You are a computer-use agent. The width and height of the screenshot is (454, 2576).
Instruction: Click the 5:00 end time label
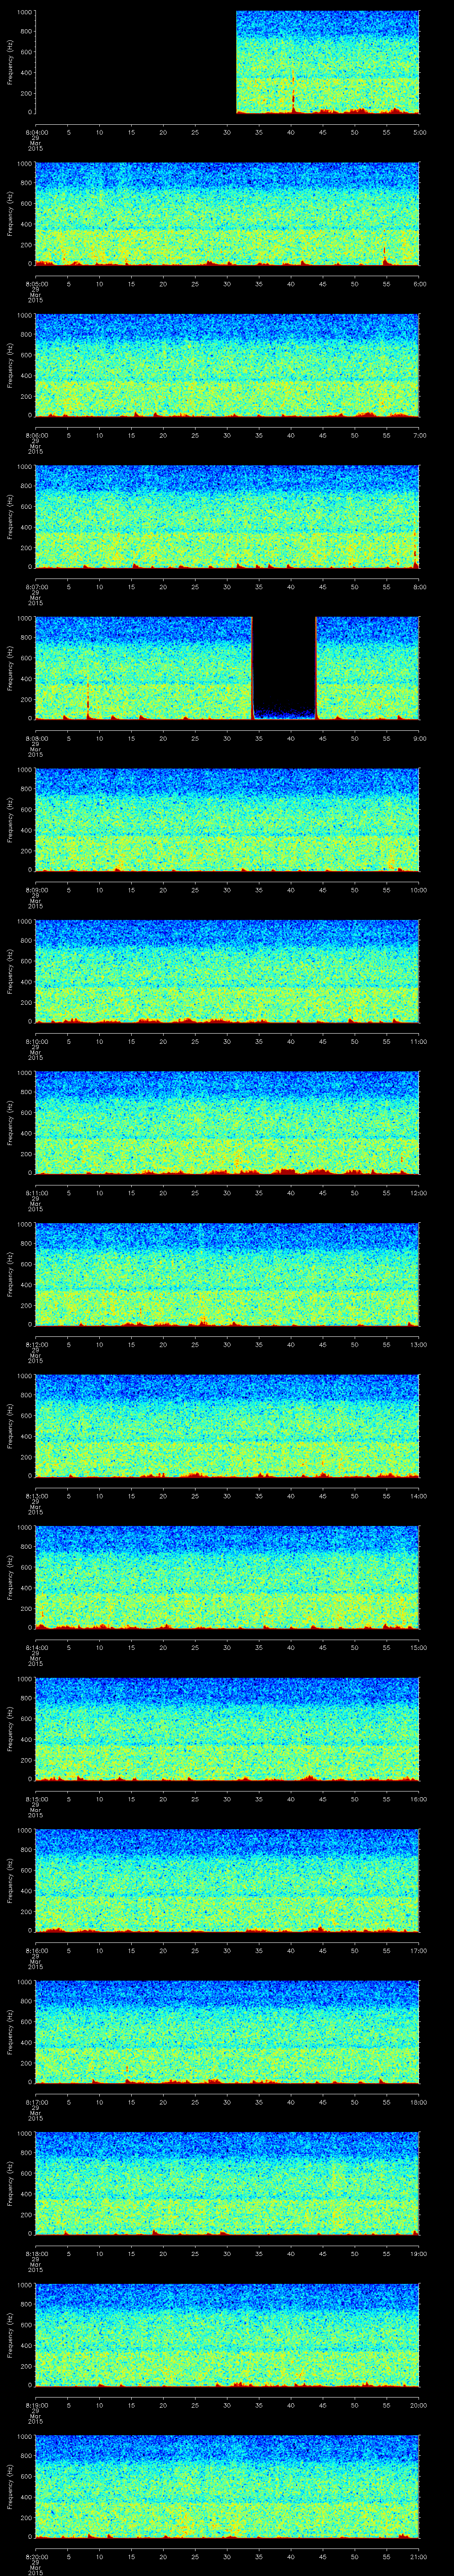click(x=420, y=132)
